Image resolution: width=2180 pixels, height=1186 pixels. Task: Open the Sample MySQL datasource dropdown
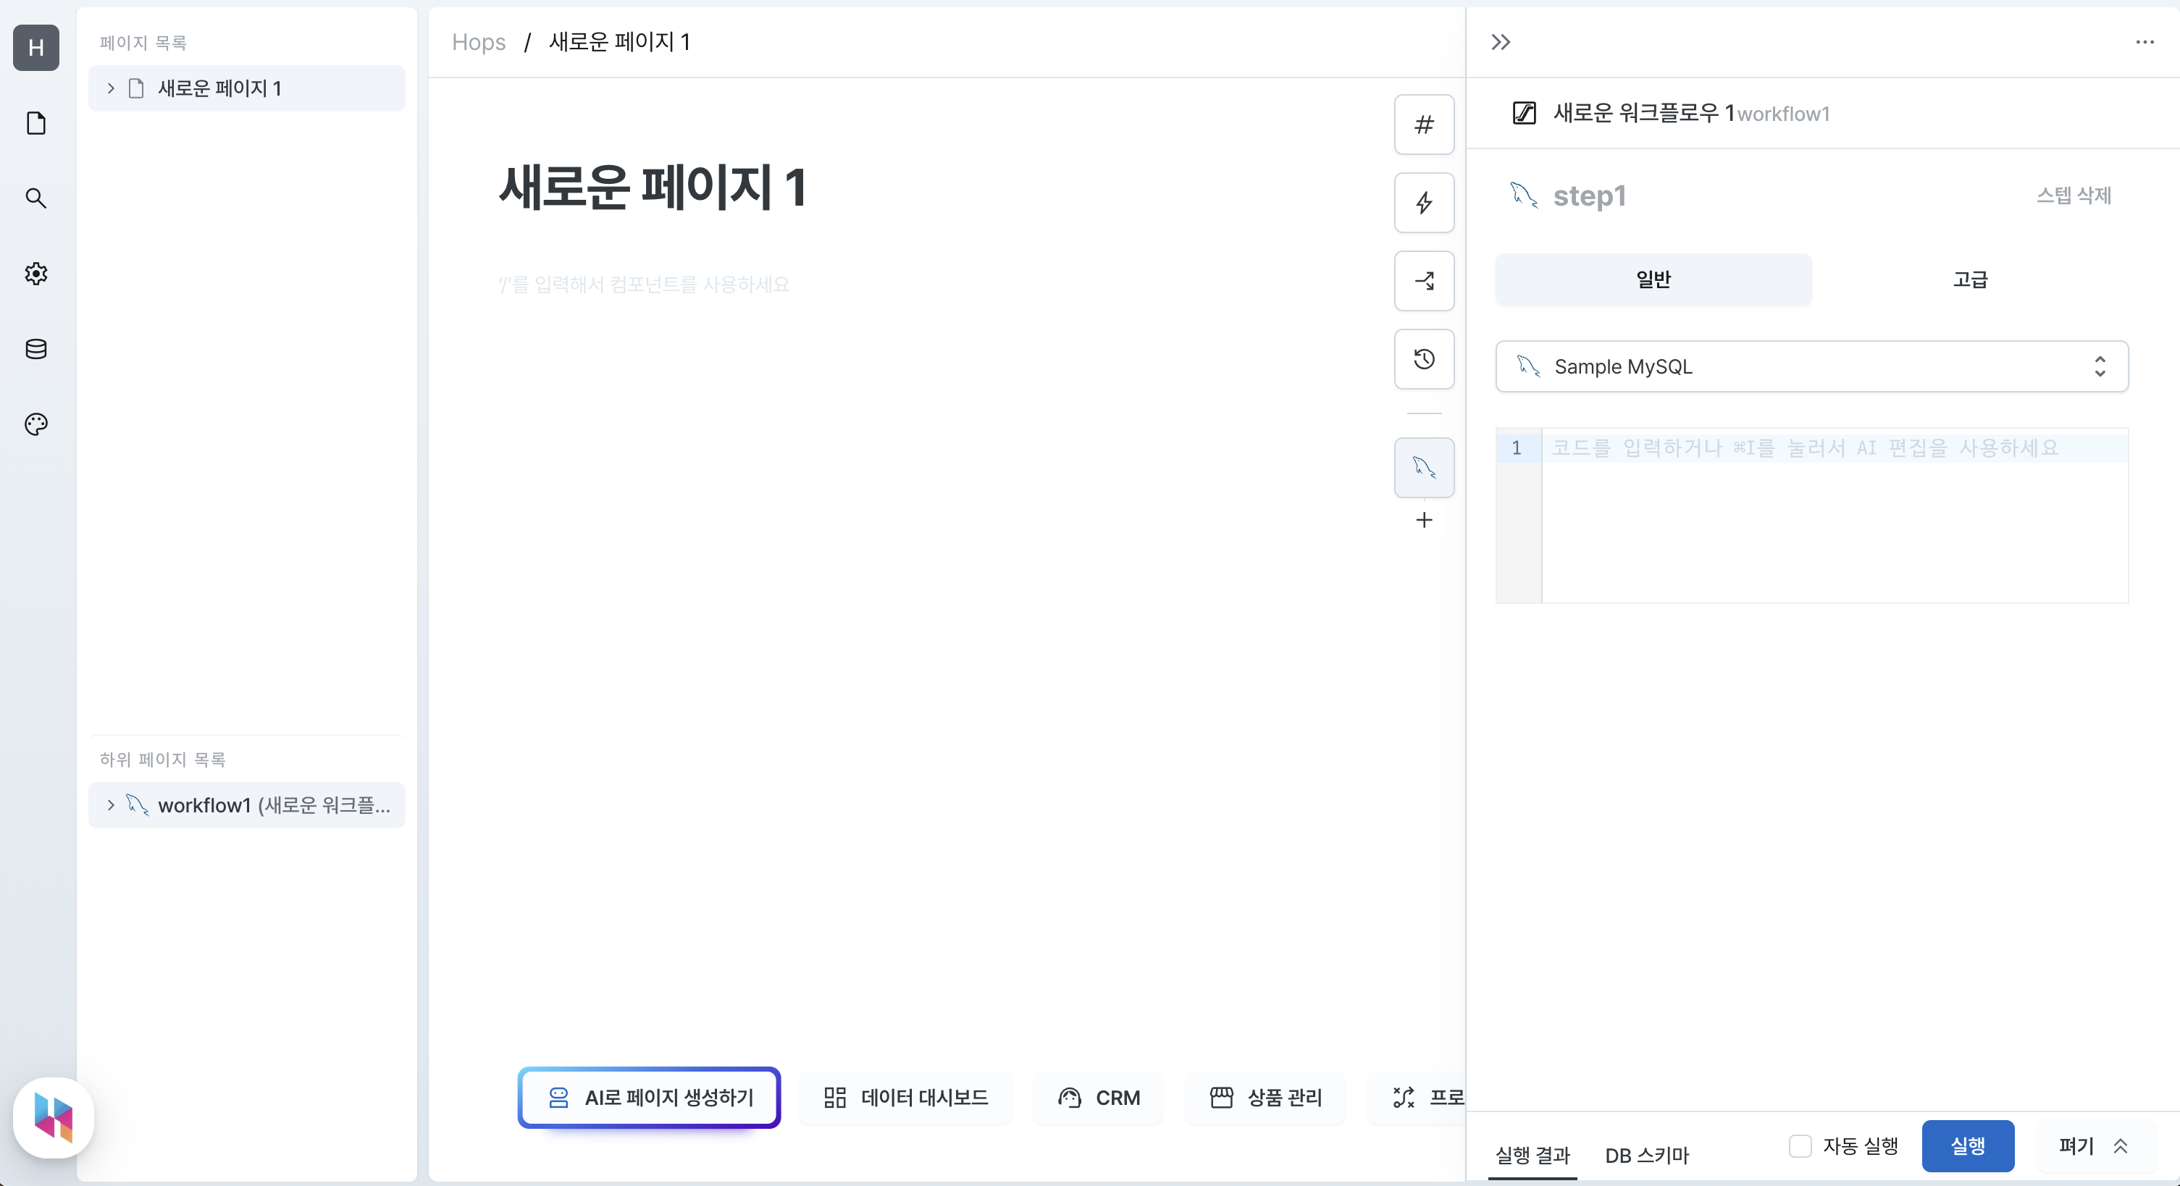(1812, 366)
